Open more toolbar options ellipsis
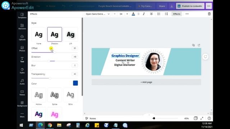 click(187, 14)
